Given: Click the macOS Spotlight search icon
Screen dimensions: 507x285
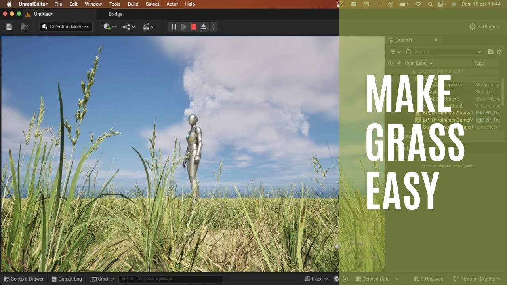Looking at the screenshot, I should click(430, 4).
